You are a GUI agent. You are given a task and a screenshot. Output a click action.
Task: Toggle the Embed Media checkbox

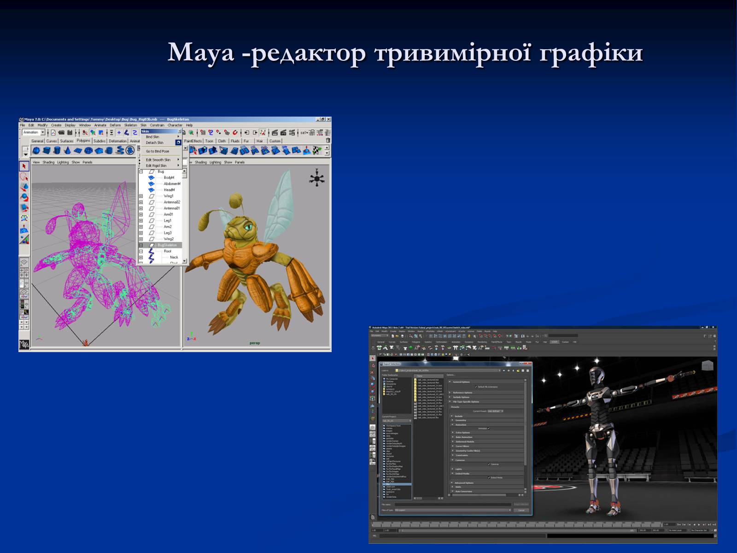(489, 477)
